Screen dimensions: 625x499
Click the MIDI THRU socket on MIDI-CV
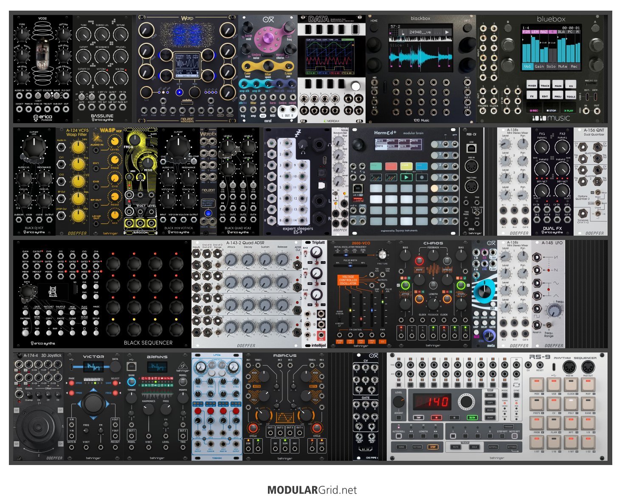tap(471, 186)
